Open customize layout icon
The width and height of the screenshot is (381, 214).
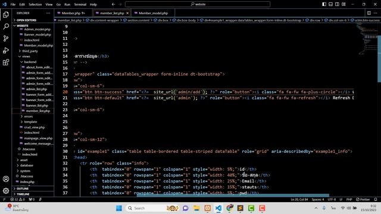[343, 4]
